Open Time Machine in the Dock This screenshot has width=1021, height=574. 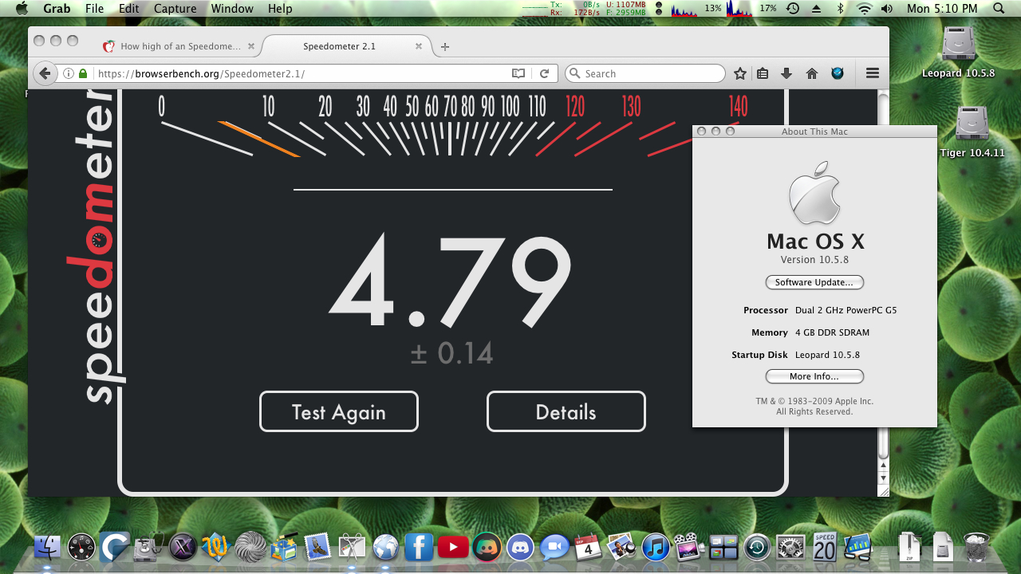[756, 547]
